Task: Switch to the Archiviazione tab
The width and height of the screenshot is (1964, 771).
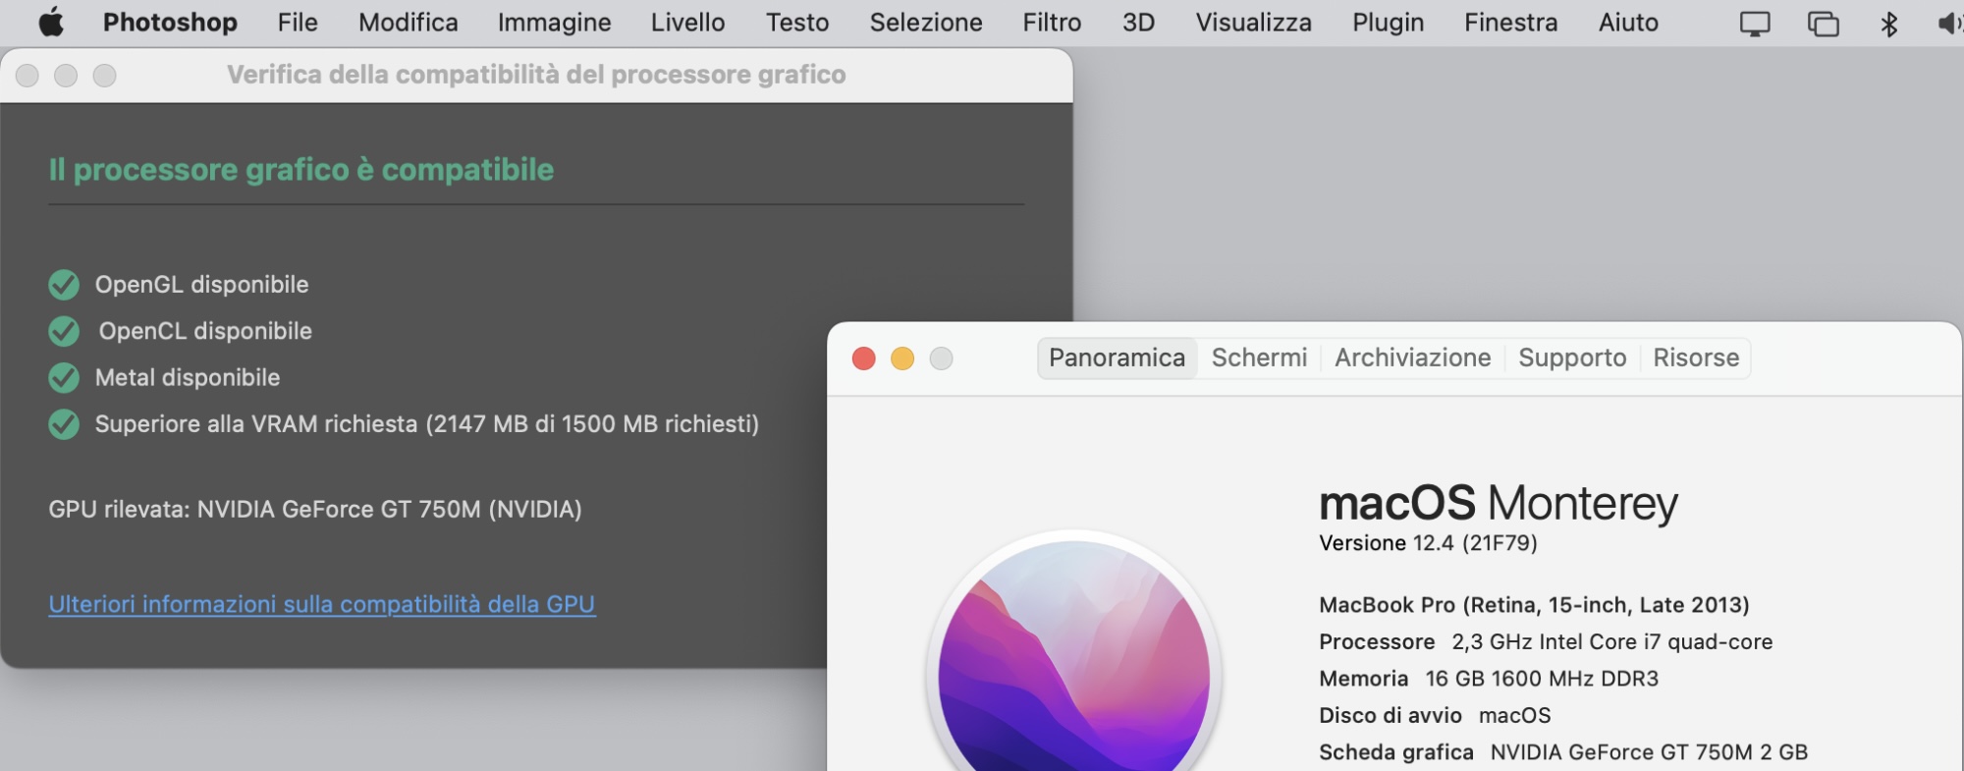Action: [x=1412, y=358]
